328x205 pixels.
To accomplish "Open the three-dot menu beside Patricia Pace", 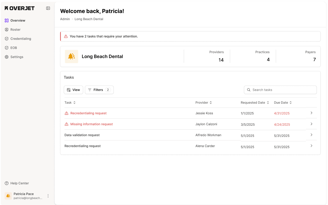I will pyautogui.click(x=48, y=196).
